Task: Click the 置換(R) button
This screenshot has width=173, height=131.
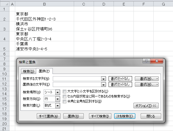Action: coord(73,116)
